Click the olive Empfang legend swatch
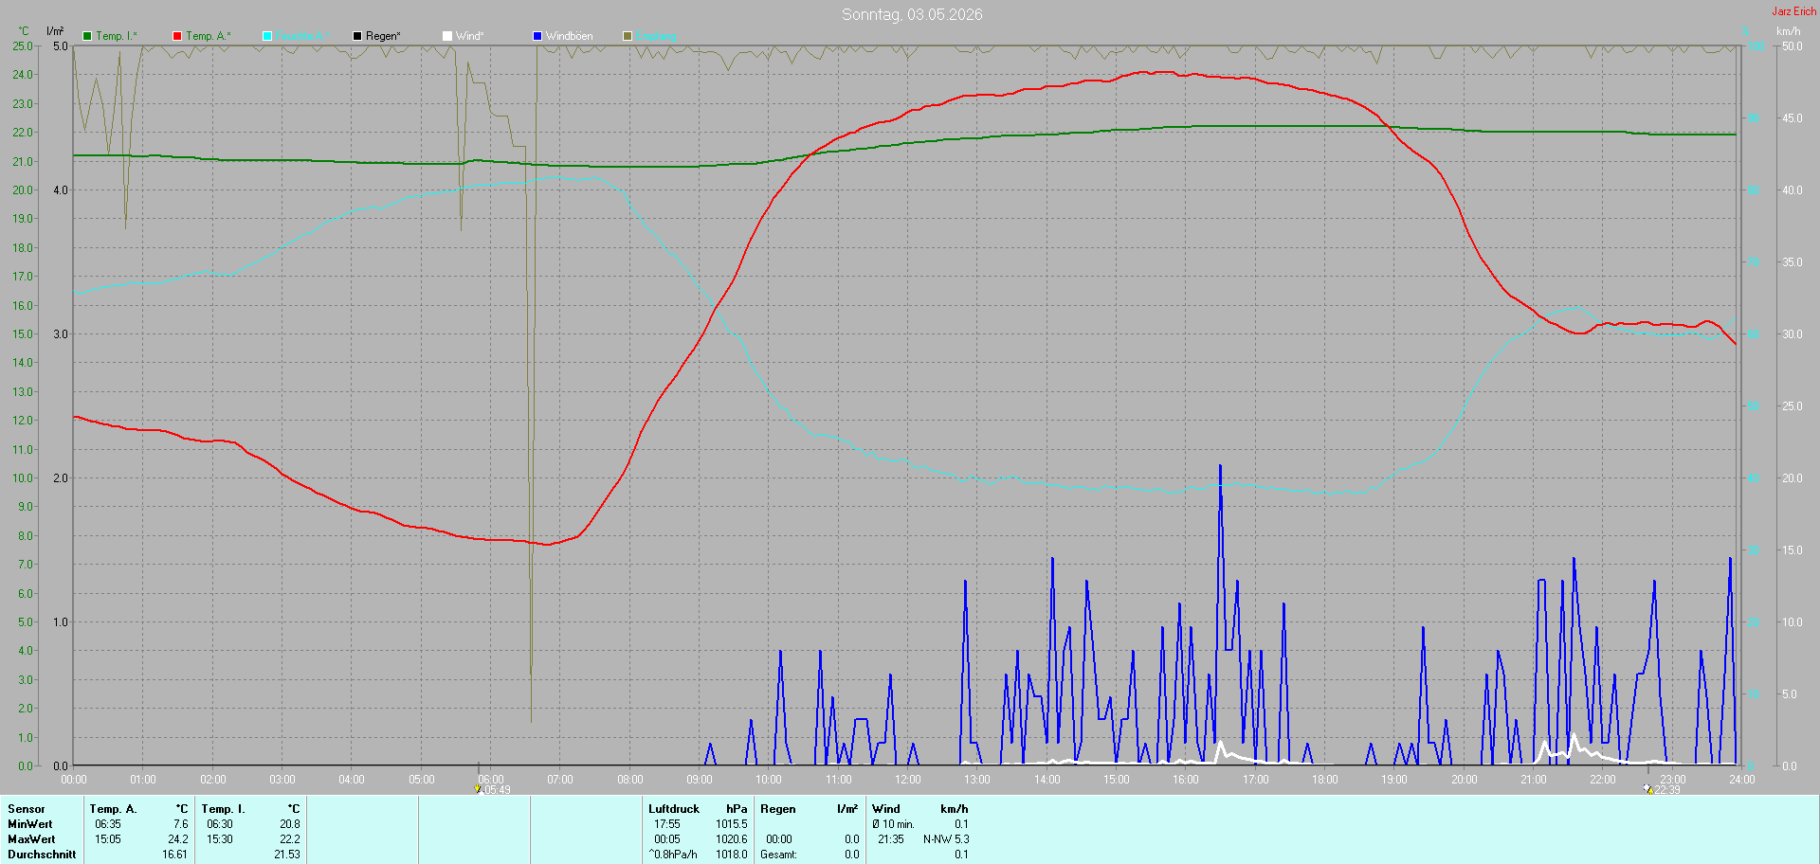 (628, 36)
